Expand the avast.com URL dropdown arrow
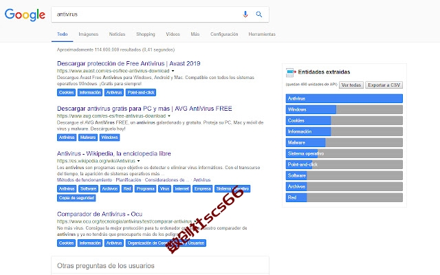This screenshot has height=275, width=440. (173, 71)
